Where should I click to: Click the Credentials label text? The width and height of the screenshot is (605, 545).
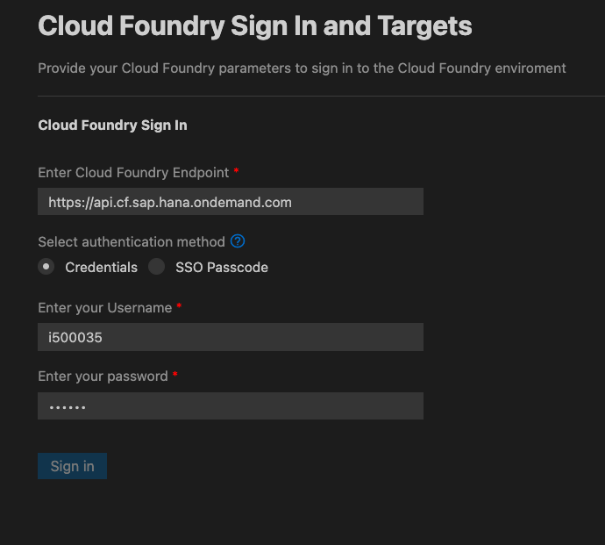pyautogui.click(x=101, y=268)
